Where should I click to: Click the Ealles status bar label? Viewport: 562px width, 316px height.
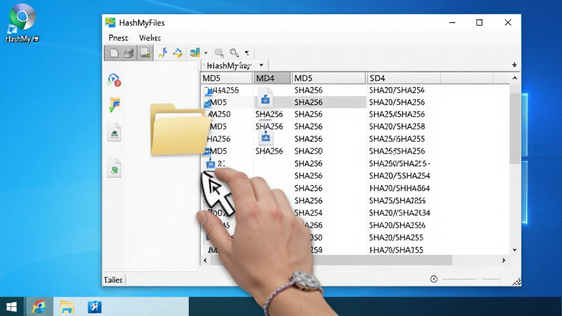[x=114, y=280]
